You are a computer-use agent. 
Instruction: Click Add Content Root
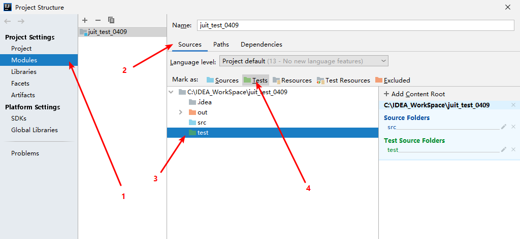[x=414, y=94]
